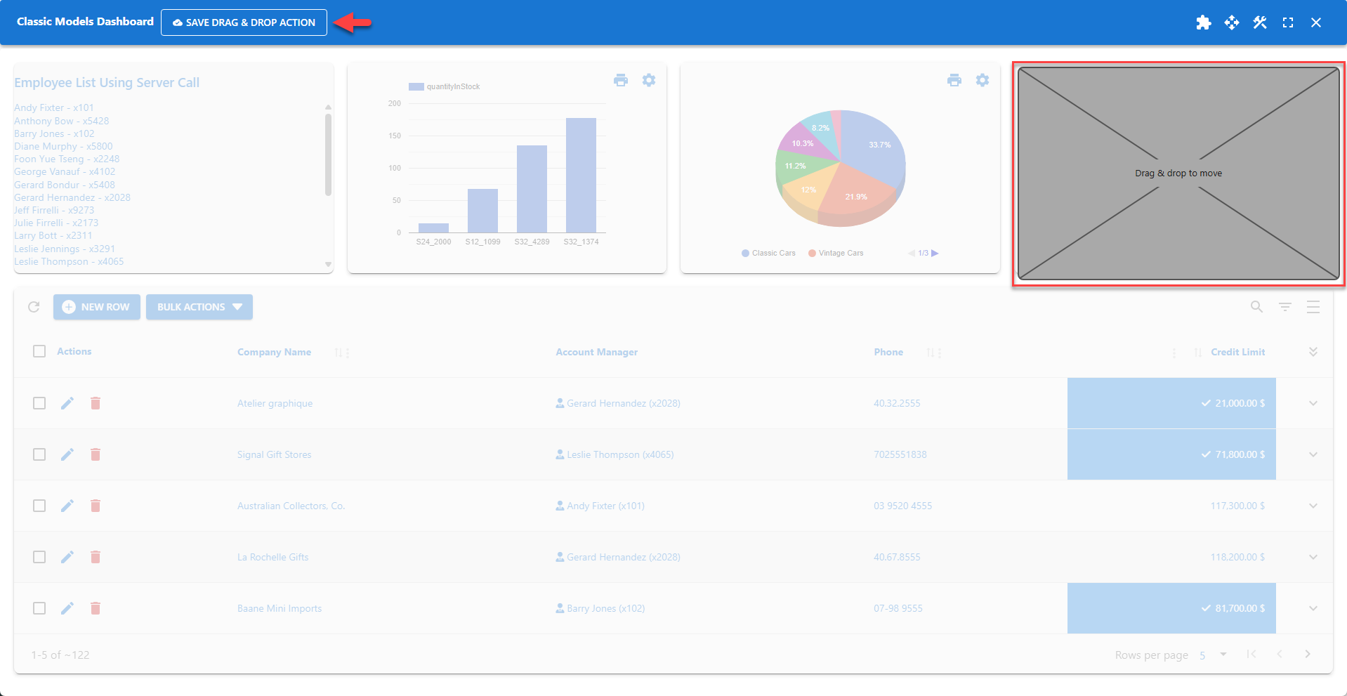Check the La Rochelle Gifts row checkbox

pos(39,556)
